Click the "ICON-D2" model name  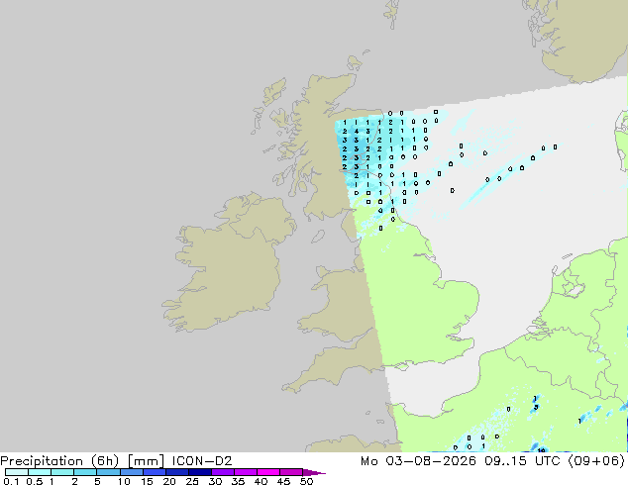pyautogui.click(x=202, y=461)
